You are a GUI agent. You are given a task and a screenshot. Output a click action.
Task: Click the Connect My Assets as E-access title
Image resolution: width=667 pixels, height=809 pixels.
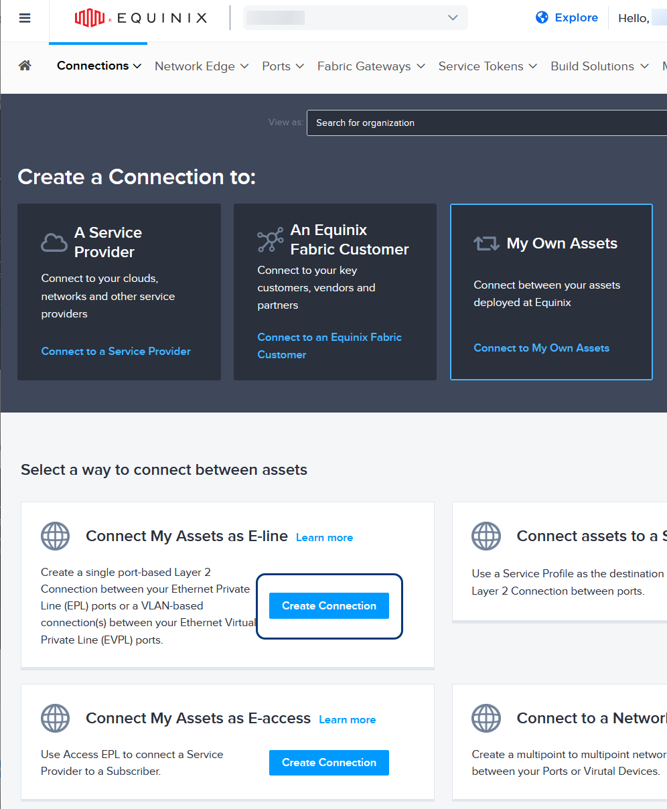198,718
